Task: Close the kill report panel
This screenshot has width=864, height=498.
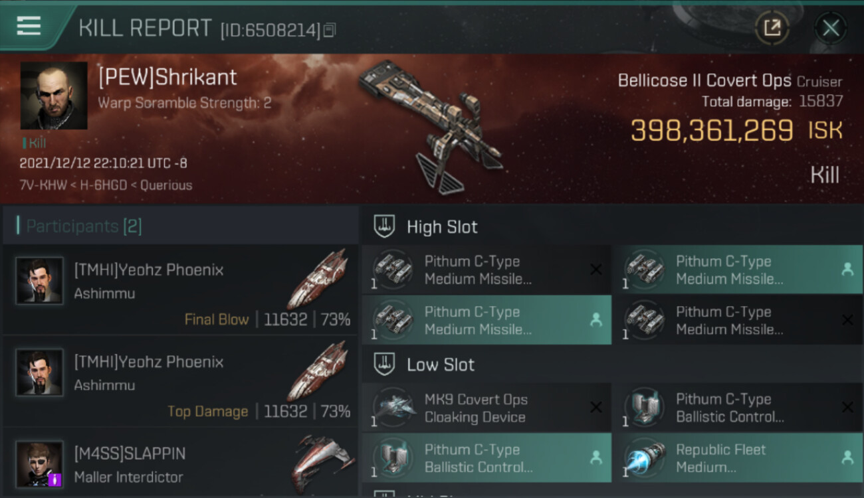Action: 831,28
